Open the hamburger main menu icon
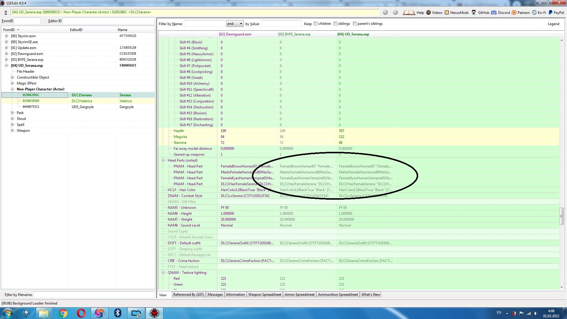 6,12
